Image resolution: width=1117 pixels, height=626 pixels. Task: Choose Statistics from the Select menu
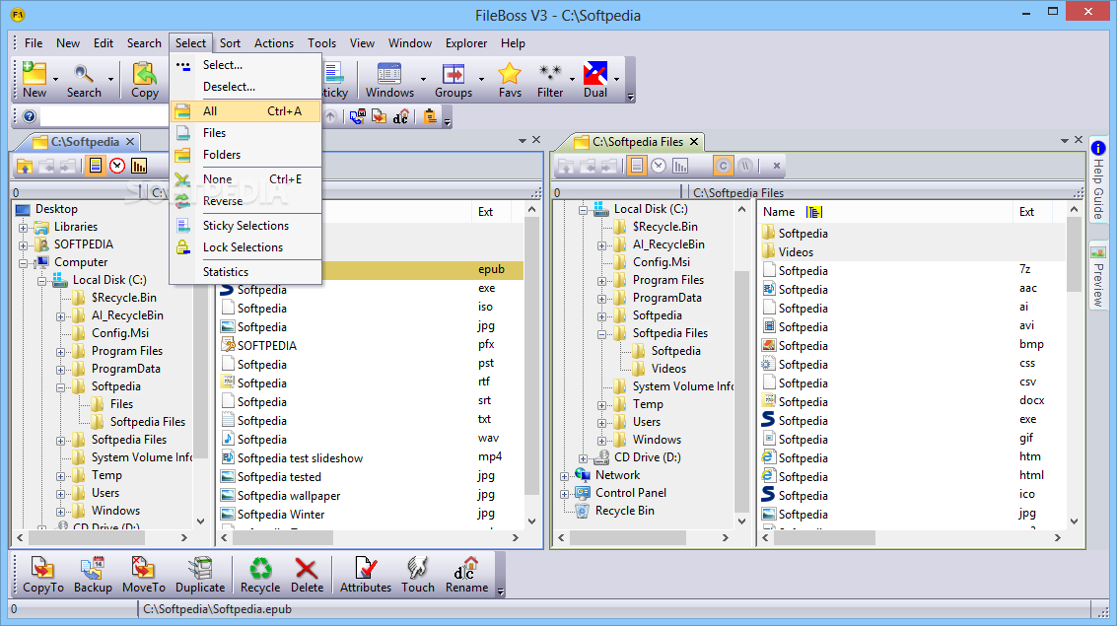pos(245,272)
